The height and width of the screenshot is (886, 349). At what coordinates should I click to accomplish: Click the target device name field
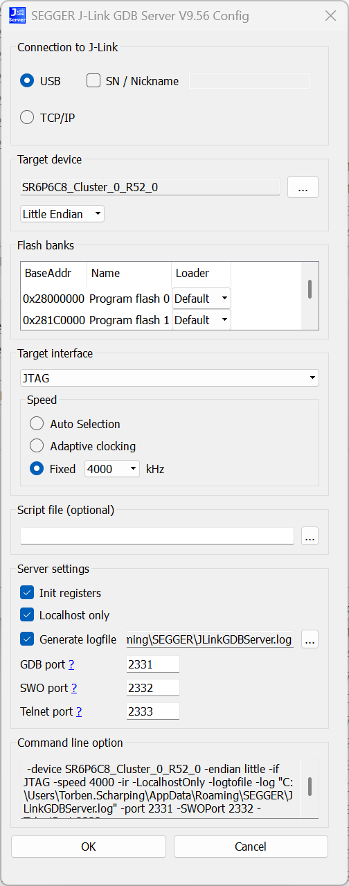click(x=150, y=187)
